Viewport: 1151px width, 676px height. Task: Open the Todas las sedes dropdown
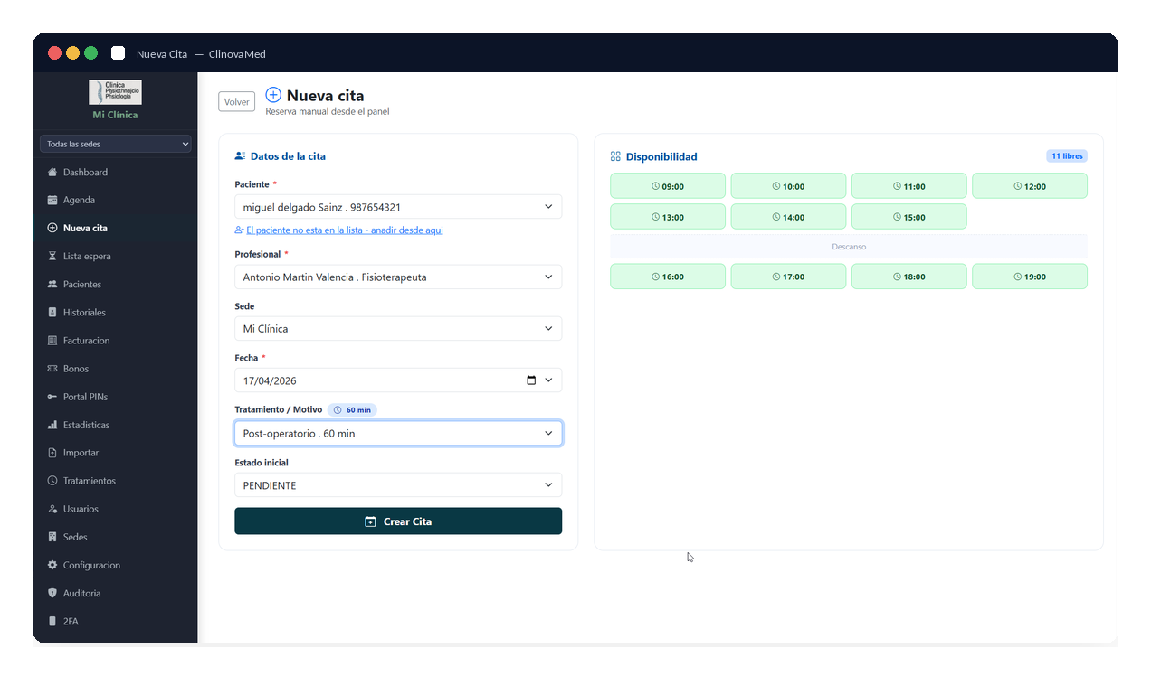[115, 144]
